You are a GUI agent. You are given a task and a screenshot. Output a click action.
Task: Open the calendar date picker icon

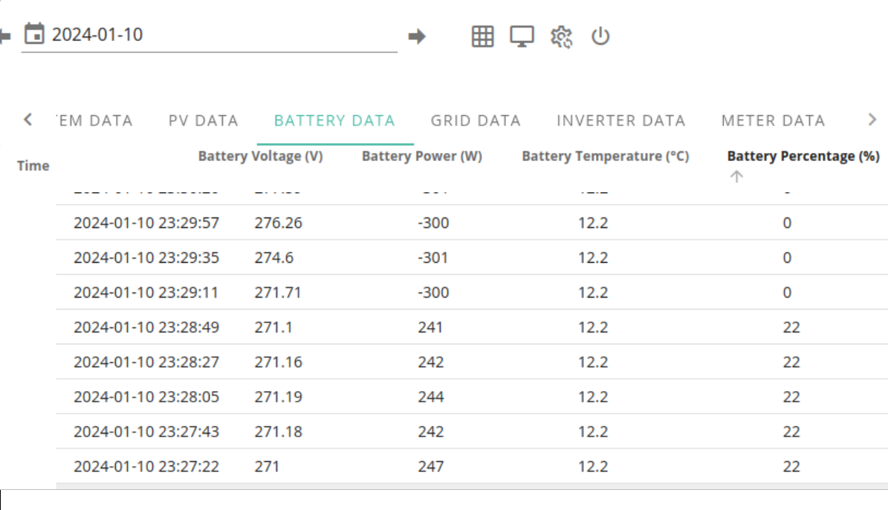(34, 34)
